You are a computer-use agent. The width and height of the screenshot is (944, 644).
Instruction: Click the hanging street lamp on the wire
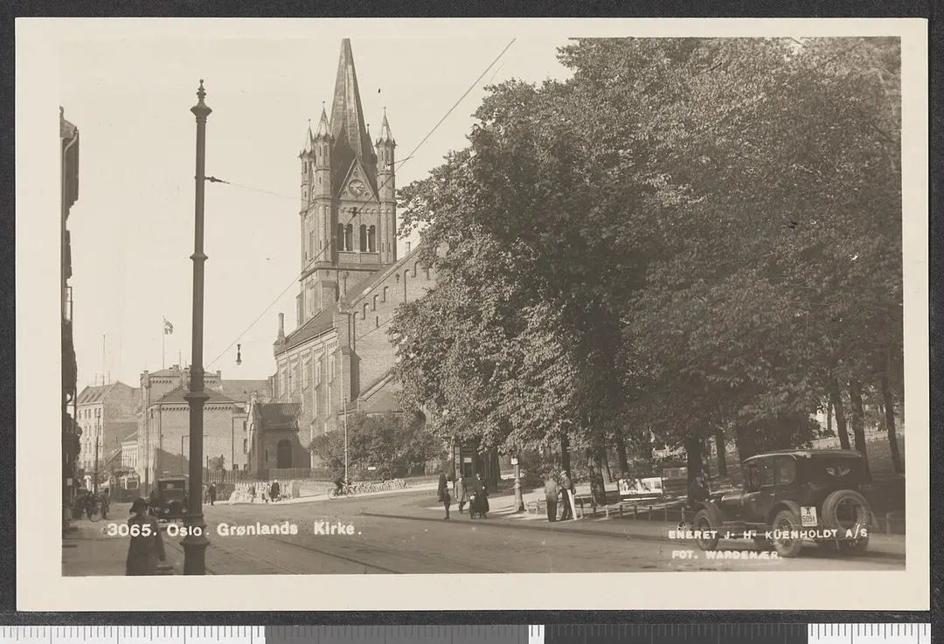click(x=239, y=356)
